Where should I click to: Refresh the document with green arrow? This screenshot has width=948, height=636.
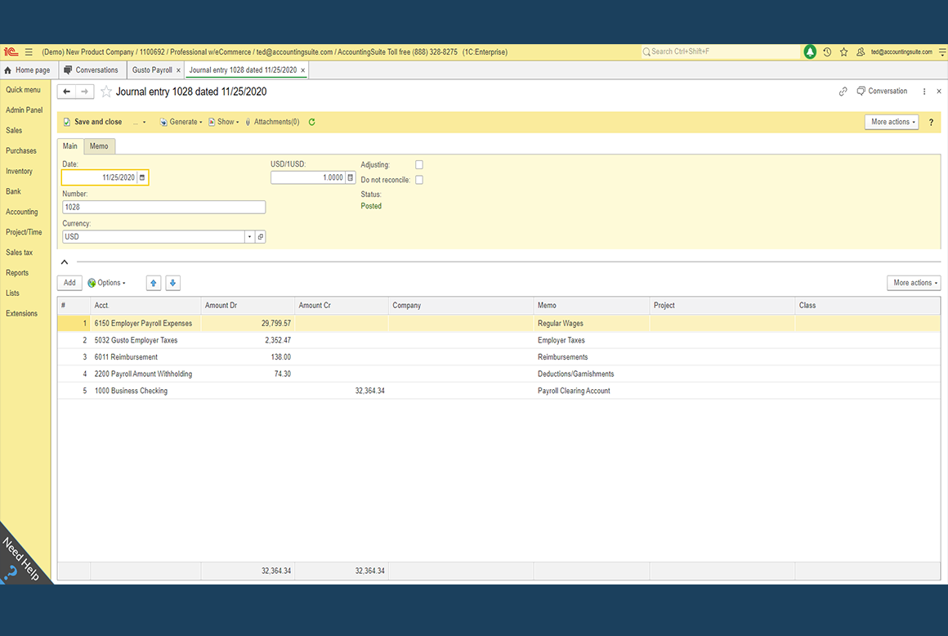(312, 122)
